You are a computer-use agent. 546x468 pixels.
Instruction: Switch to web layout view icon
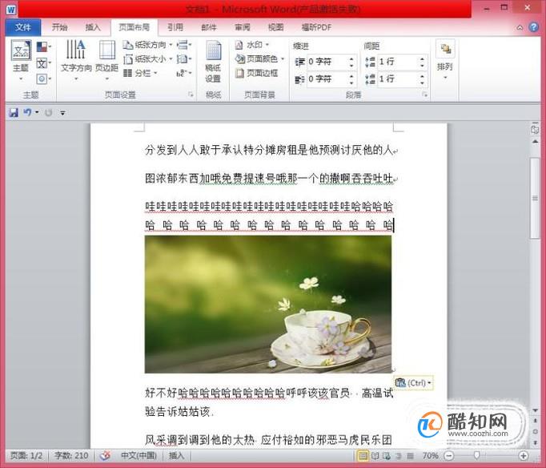pyautogui.click(x=387, y=455)
